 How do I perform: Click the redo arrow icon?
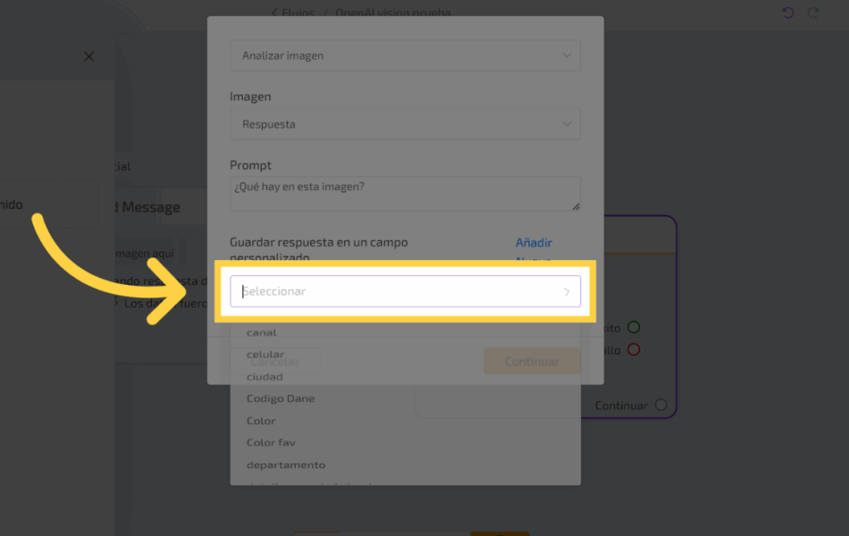(813, 12)
